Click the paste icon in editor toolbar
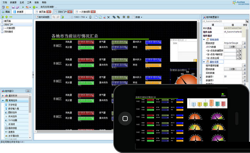This screenshot has height=153, width=250. [100, 17]
